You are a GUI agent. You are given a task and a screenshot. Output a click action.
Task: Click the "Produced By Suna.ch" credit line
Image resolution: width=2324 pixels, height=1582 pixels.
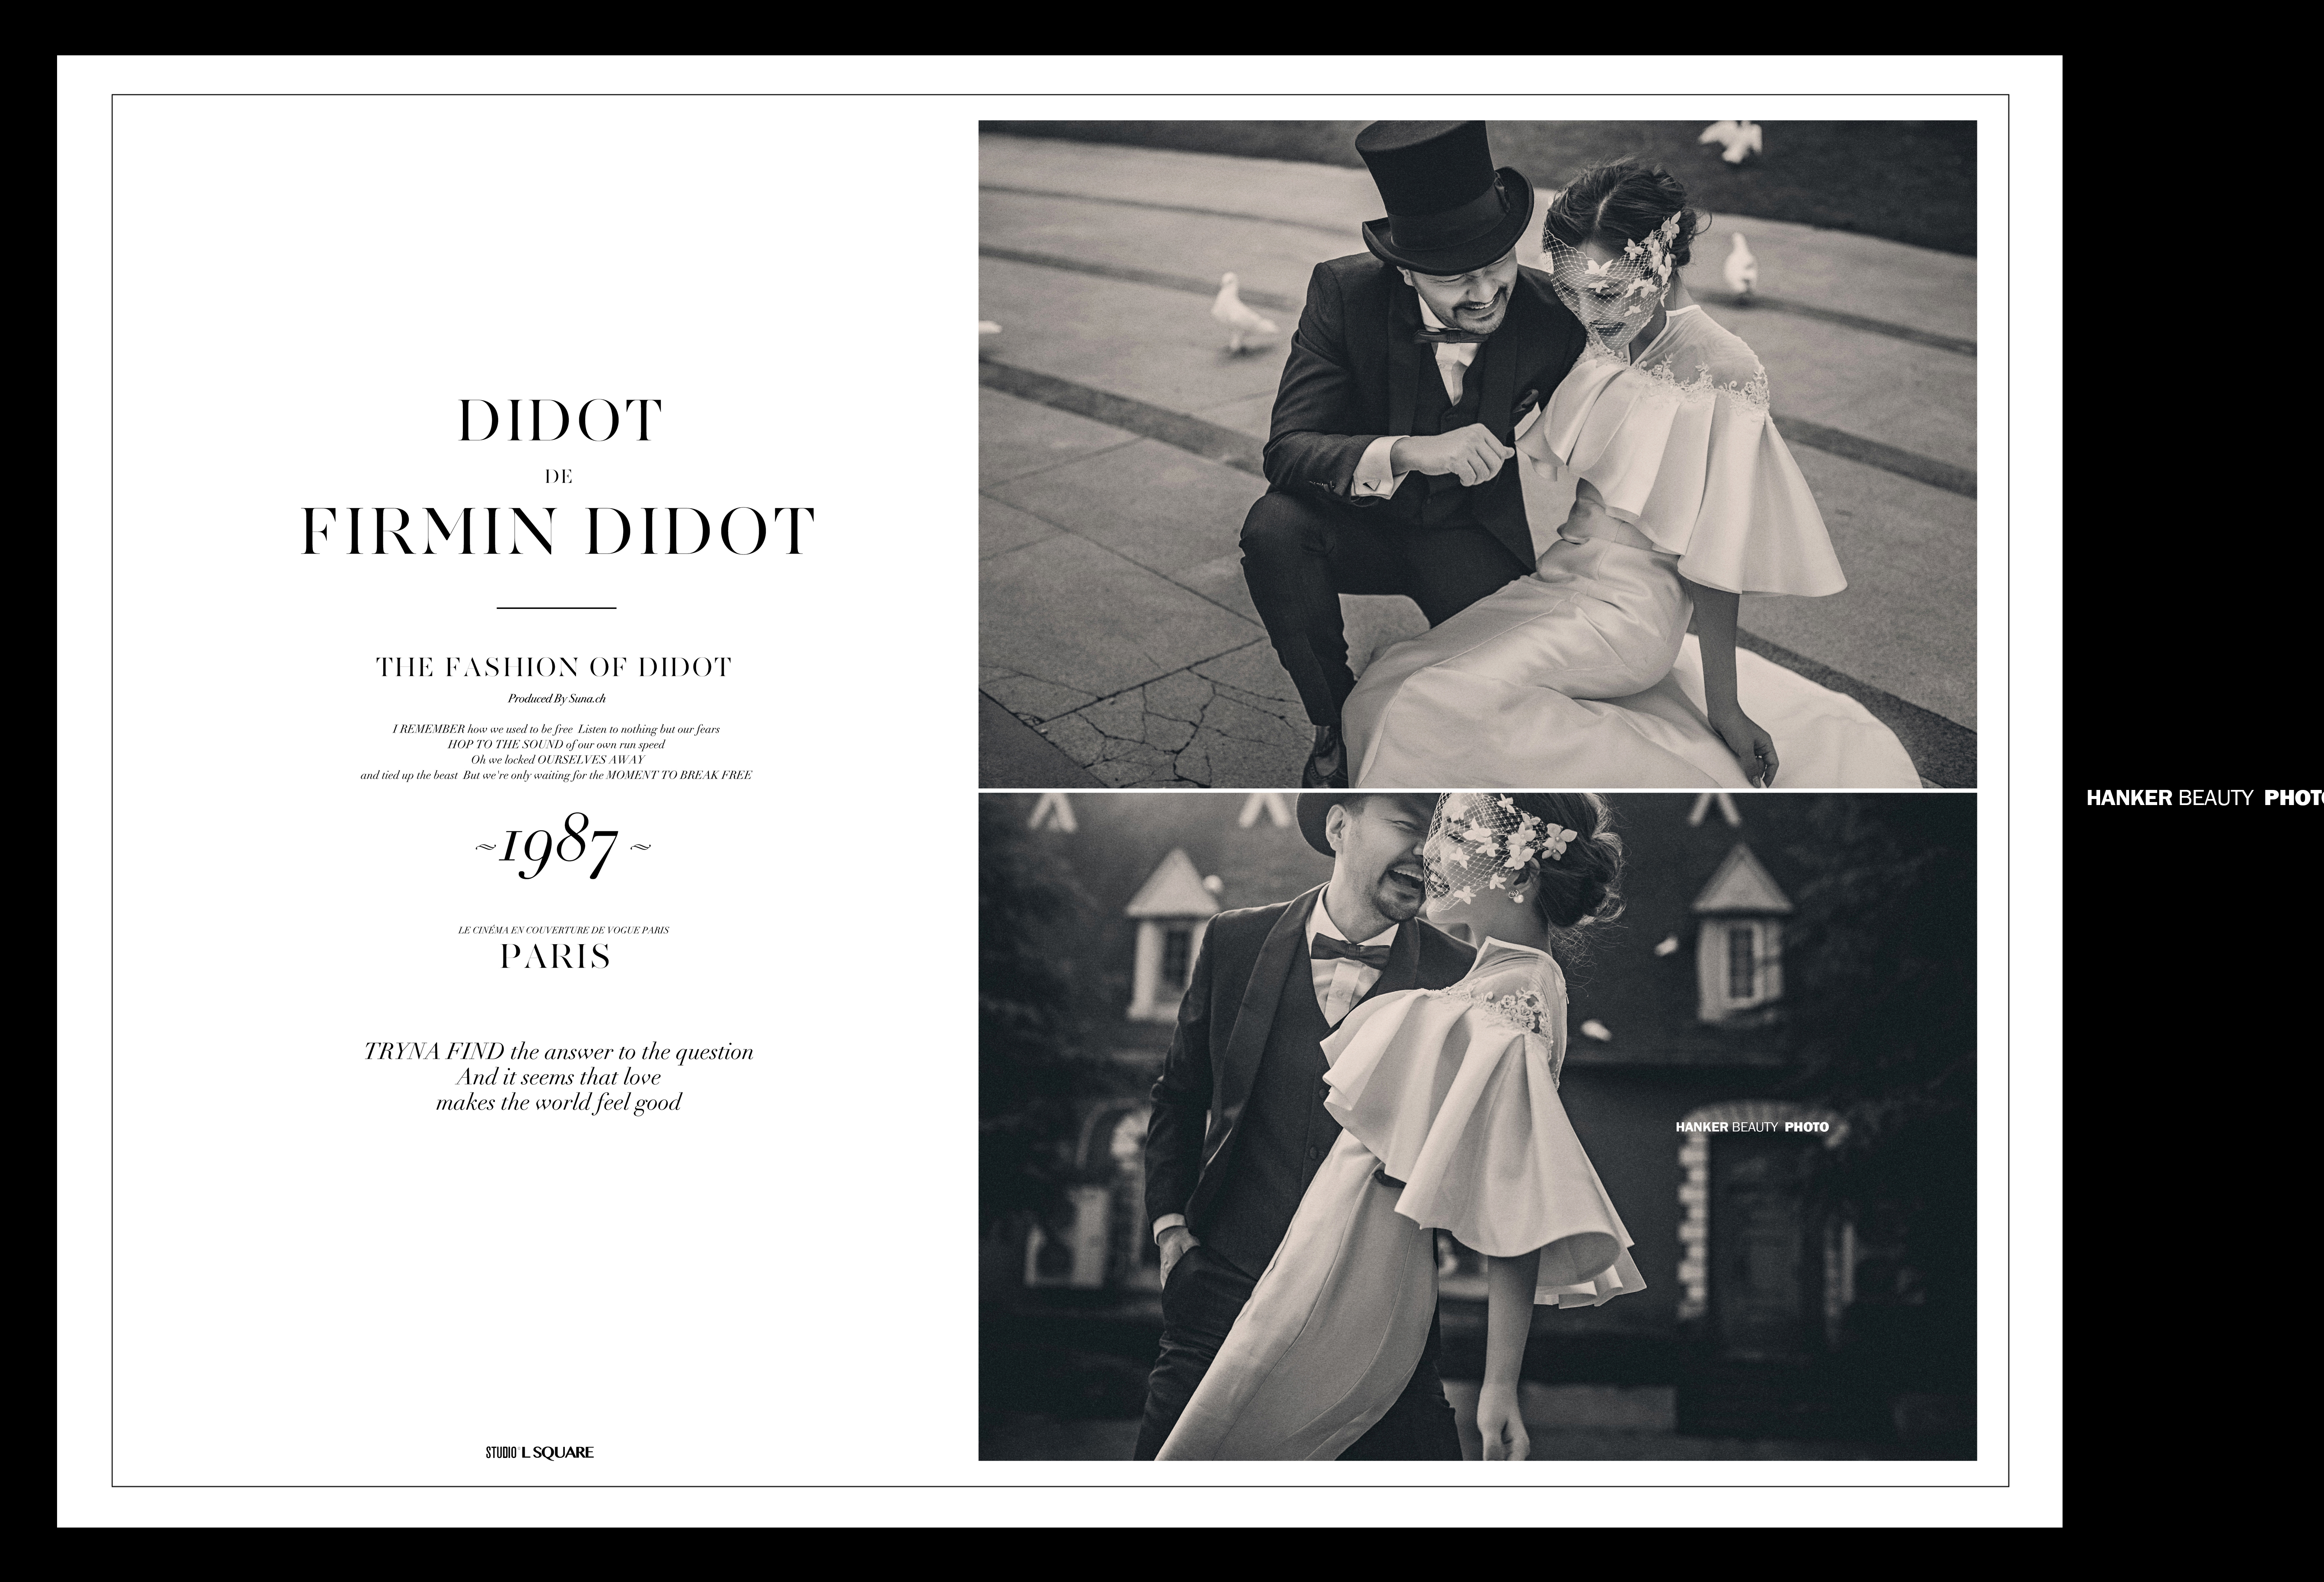[x=557, y=699]
